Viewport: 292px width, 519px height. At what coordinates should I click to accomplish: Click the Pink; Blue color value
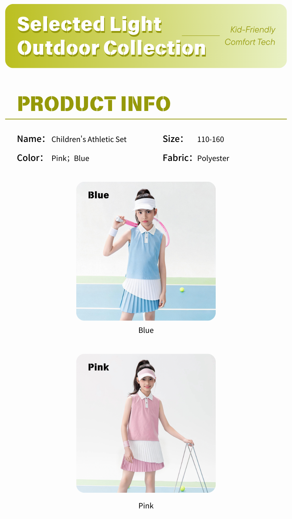tap(70, 158)
